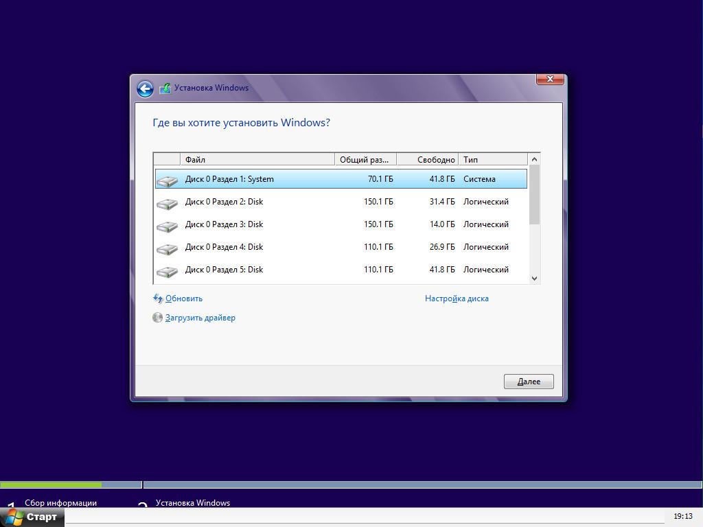This screenshot has width=703, height=527.
Task: Click drive icon for Disk 0 Partition 5
Action: 167,271
